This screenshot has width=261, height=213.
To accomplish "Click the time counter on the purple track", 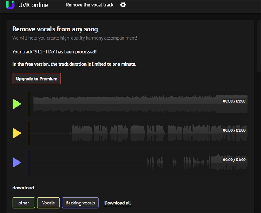I will pos(234,160).
